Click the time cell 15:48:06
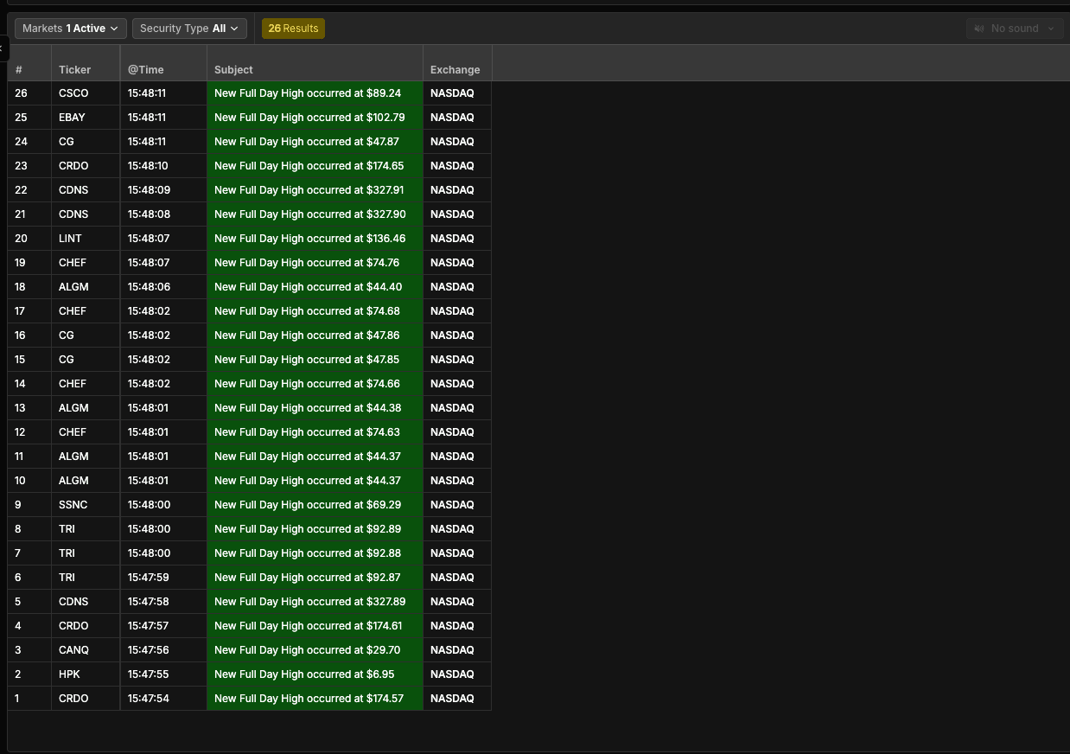The height and width of the screenshot is (754, 1070). (x=163, y=287)
